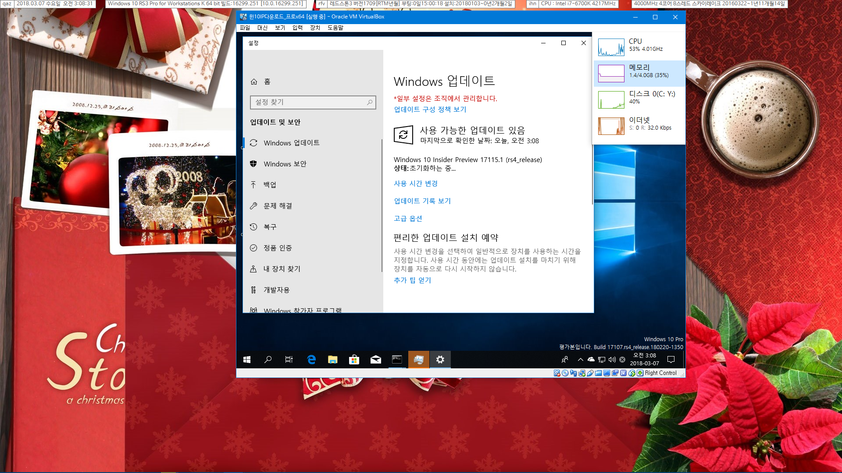Screen dimensions: 842x473
Task: Open the 보기 menu in VirtualBox
Action: (280, 28)
